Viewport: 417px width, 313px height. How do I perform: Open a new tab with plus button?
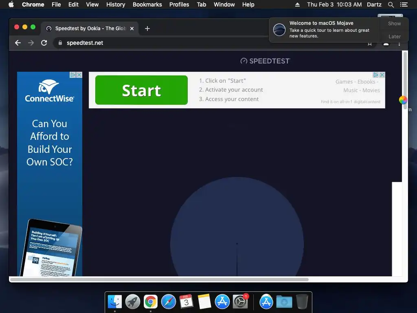point(147,29)
